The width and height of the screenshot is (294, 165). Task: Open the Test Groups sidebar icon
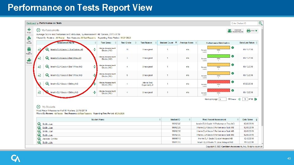point(29,40)
